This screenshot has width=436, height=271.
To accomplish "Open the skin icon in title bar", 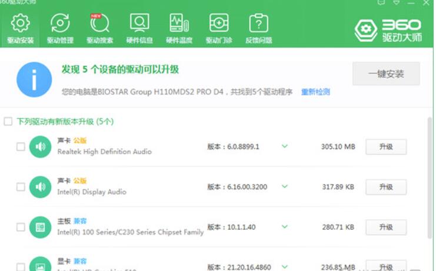I will click(381, 2).
